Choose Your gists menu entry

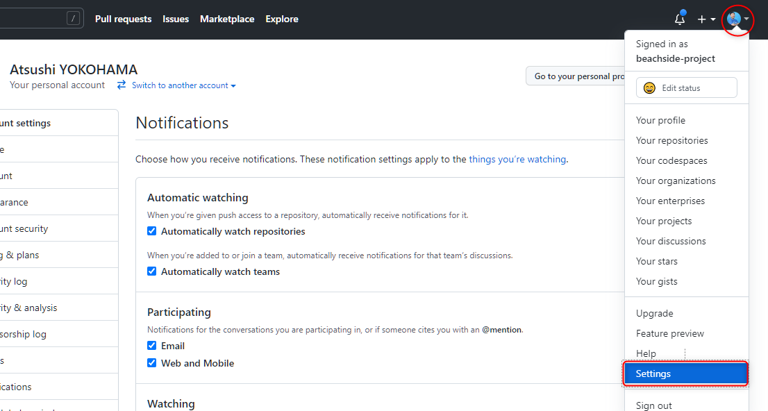(656, 281)
